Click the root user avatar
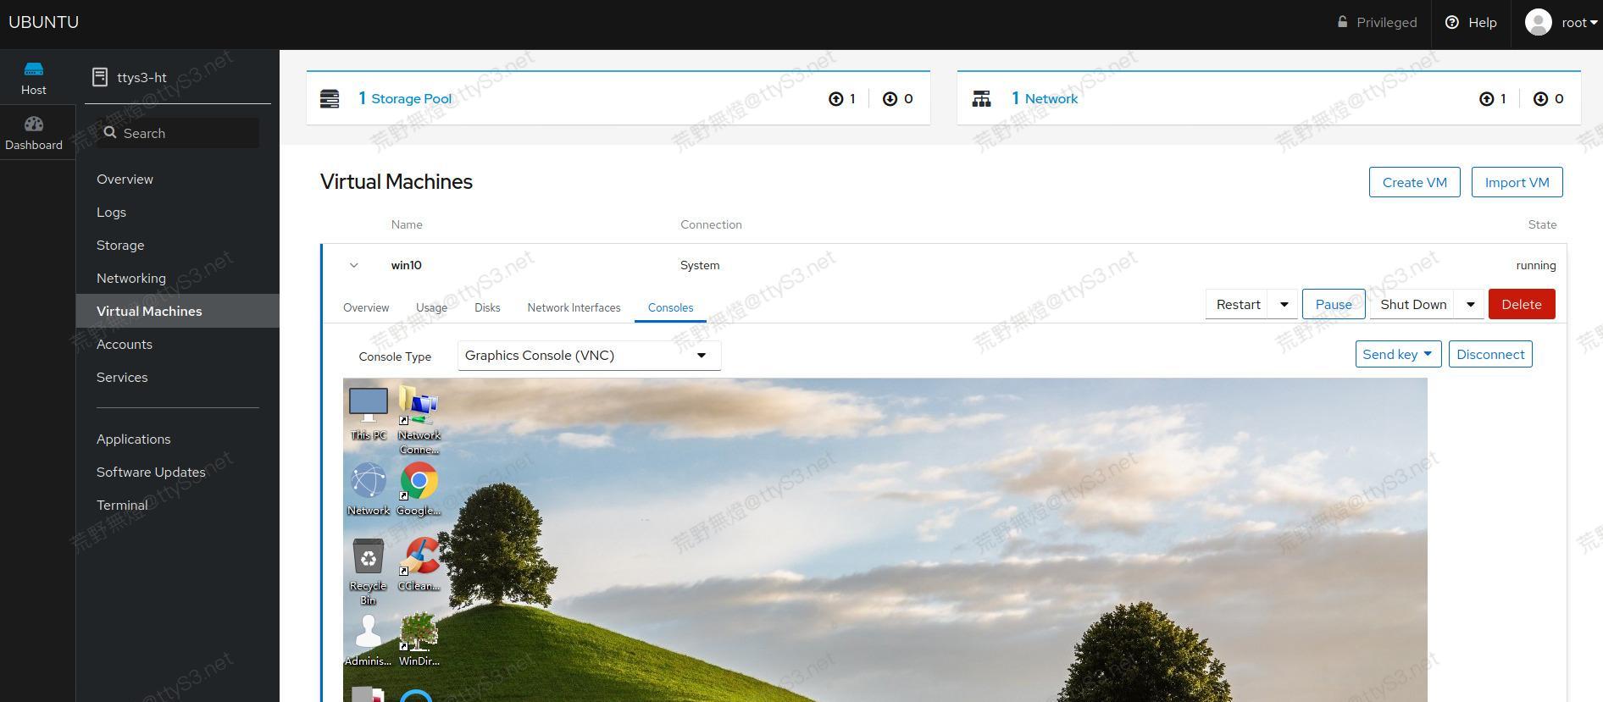This screenshot has height=702, width=1603. [x=1539, y=22]
